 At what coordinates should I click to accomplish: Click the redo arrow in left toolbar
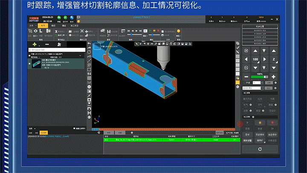89,48
